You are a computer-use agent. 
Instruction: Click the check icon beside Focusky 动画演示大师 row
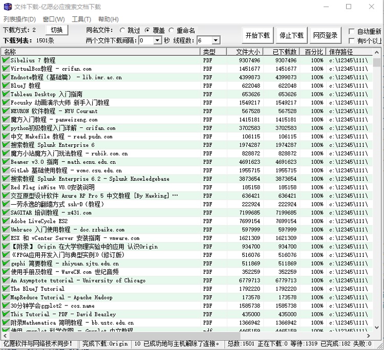click(6, 102)
